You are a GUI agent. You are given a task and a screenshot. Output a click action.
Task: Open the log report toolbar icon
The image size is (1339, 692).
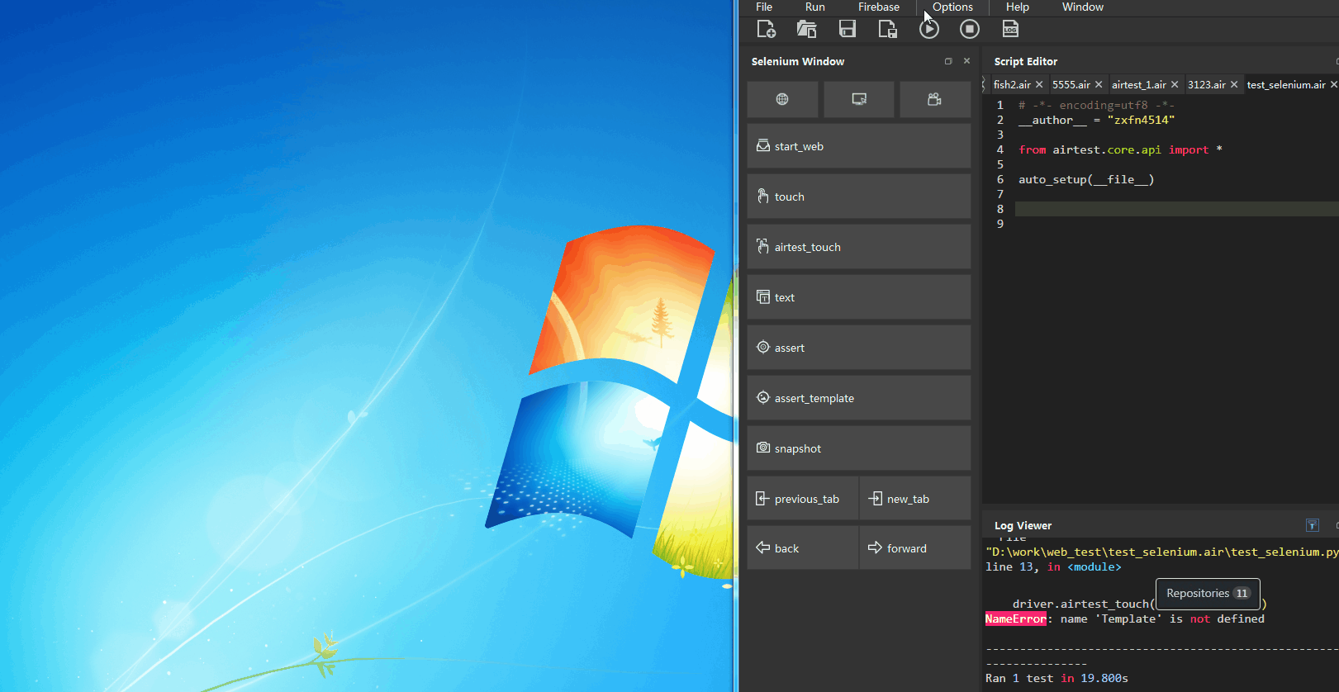tap(1010, 29)
